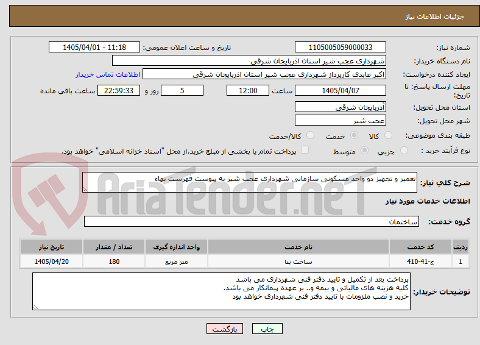Click the نام خدمت column header
The width and height of the screenshot is (480, 345).
coord(298,247)
